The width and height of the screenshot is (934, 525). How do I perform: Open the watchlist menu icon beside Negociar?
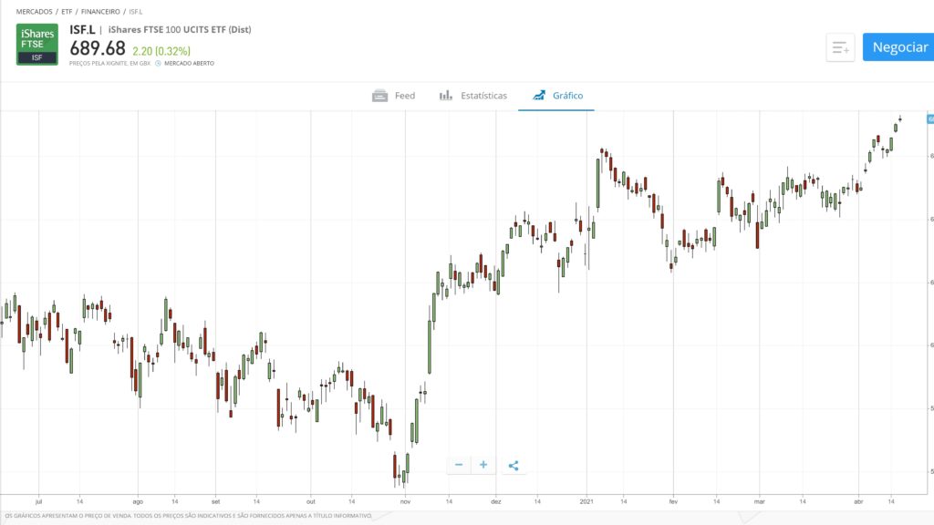[x=840, y=46]
